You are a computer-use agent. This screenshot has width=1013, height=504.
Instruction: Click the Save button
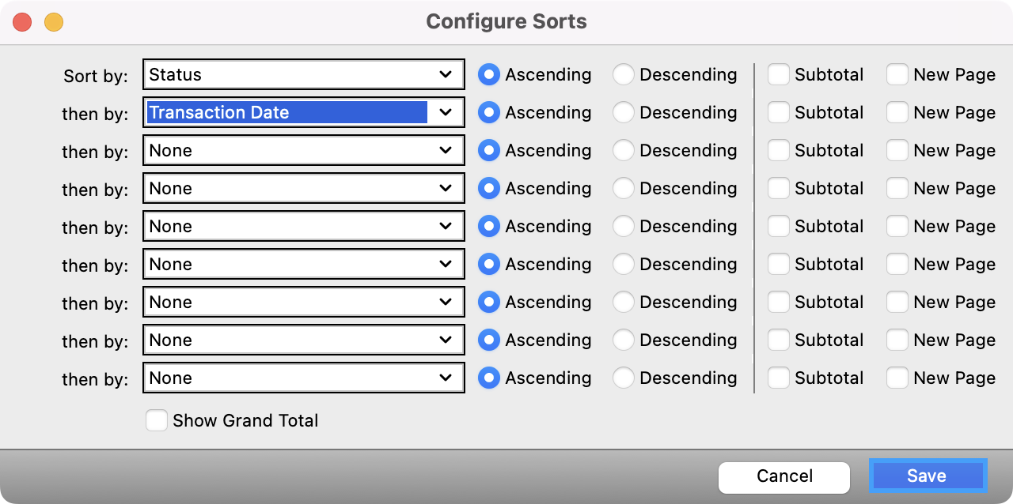tap(927, 476)
